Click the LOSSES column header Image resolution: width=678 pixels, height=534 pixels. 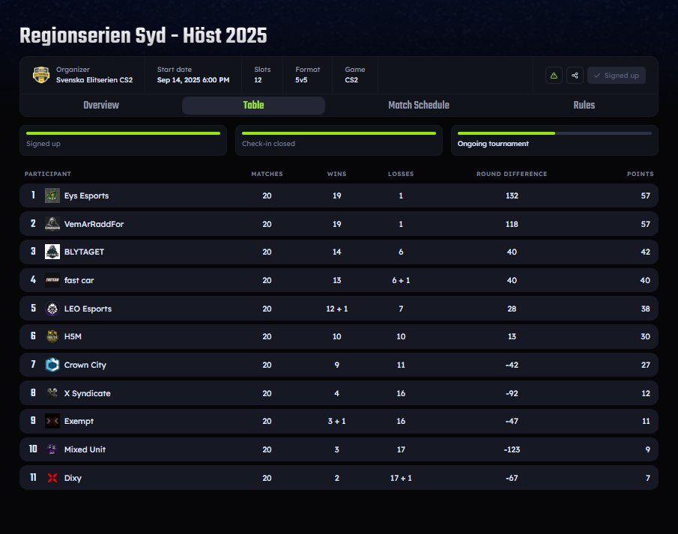point(401,174)
